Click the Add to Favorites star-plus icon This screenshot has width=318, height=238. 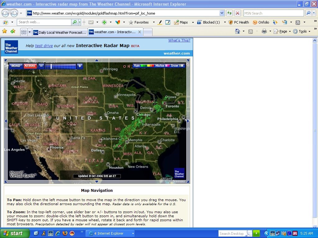[x=13, y=31]
